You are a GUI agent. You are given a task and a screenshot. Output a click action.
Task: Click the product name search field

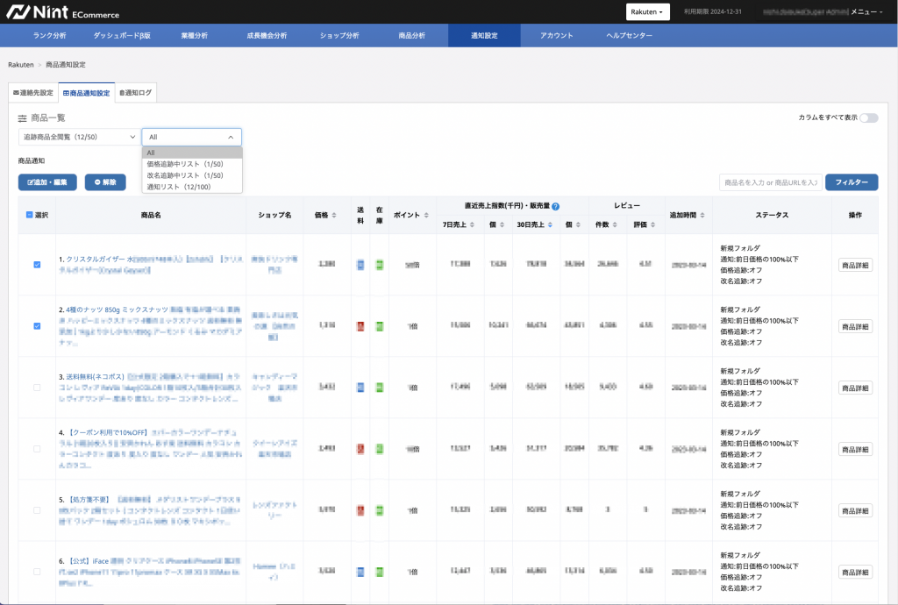pyautogui.click(x=770, y=182)
